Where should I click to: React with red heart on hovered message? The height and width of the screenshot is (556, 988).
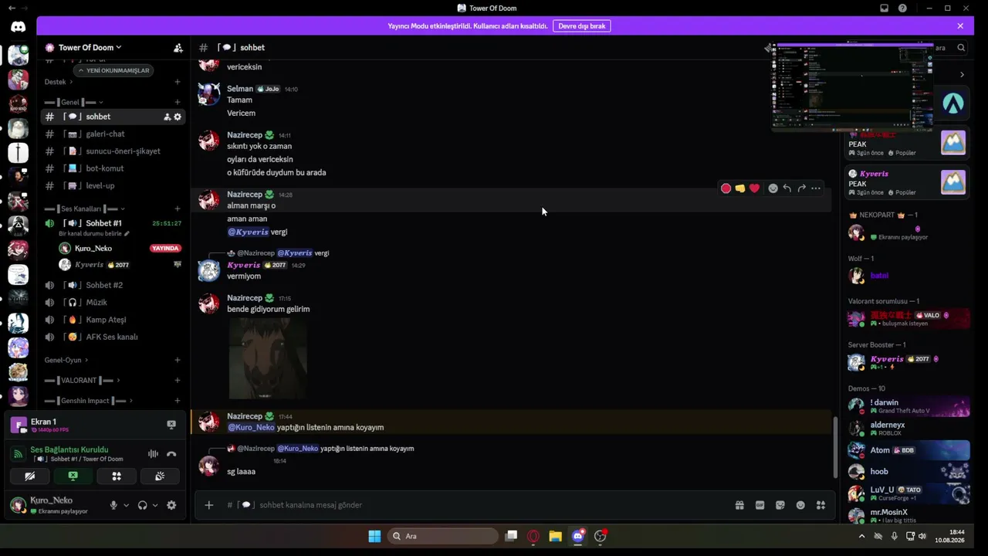pyautogui.click(x=754, y=188)
